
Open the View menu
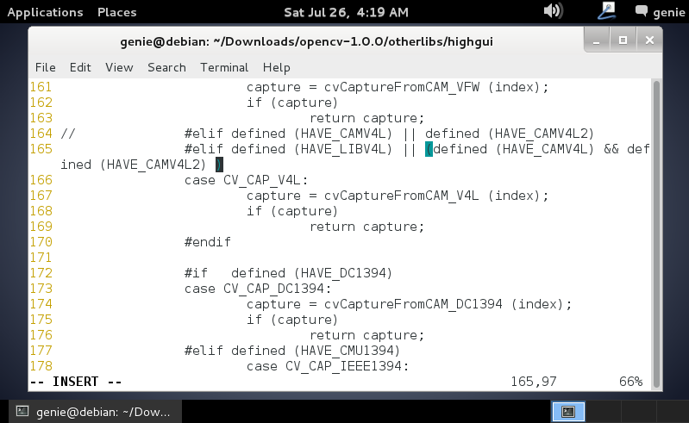[x=119, y=67]
